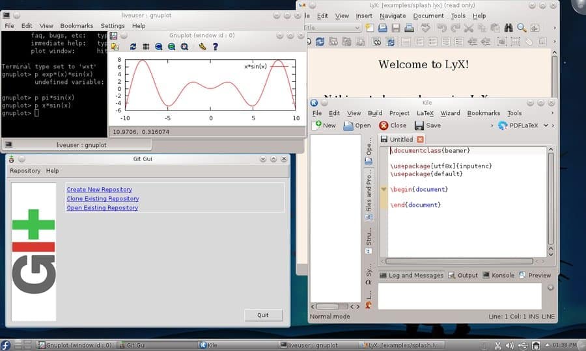Open the Navigate menu in LyX
Image resolution: width=586 pixels, height=351 pixels.
pyautogui.click(x=393, y=16)
